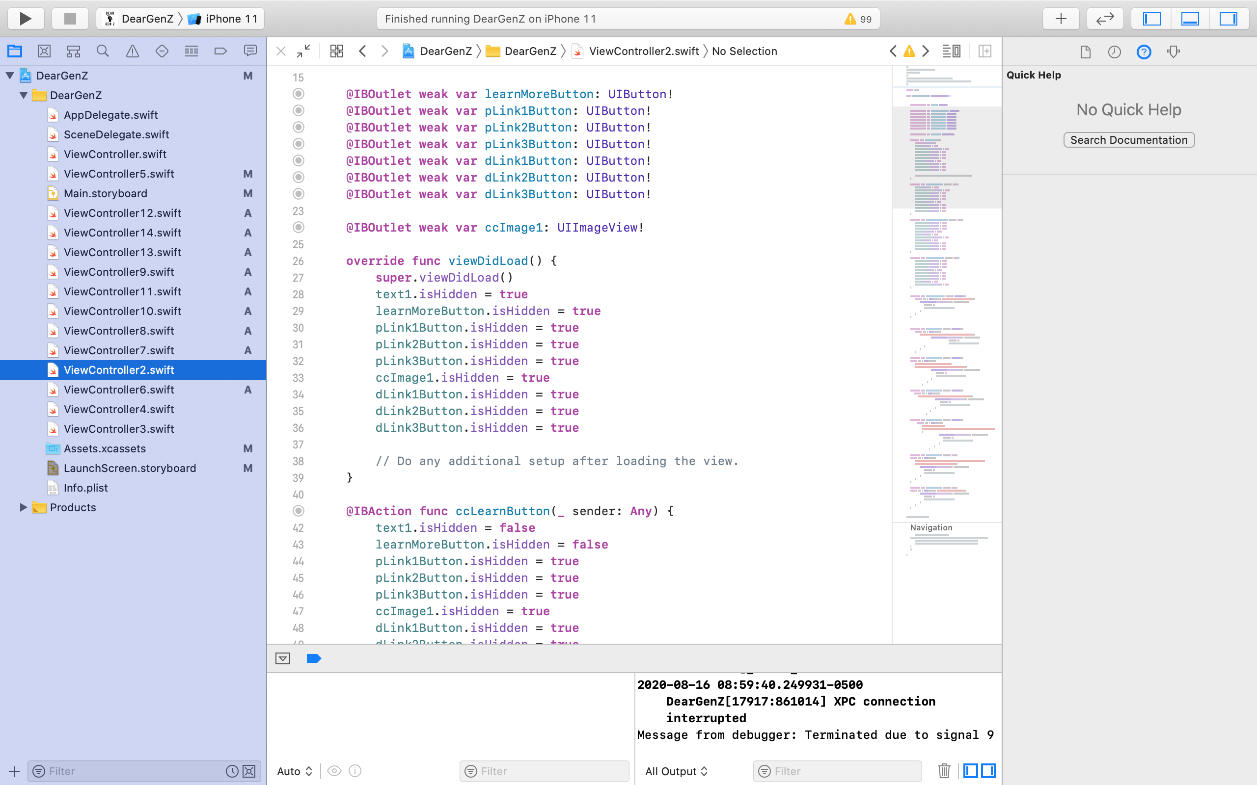This screenshot has width=1257, height=785.
Task: Open the Library with the plus button
Action: [x=1061, y=19]
